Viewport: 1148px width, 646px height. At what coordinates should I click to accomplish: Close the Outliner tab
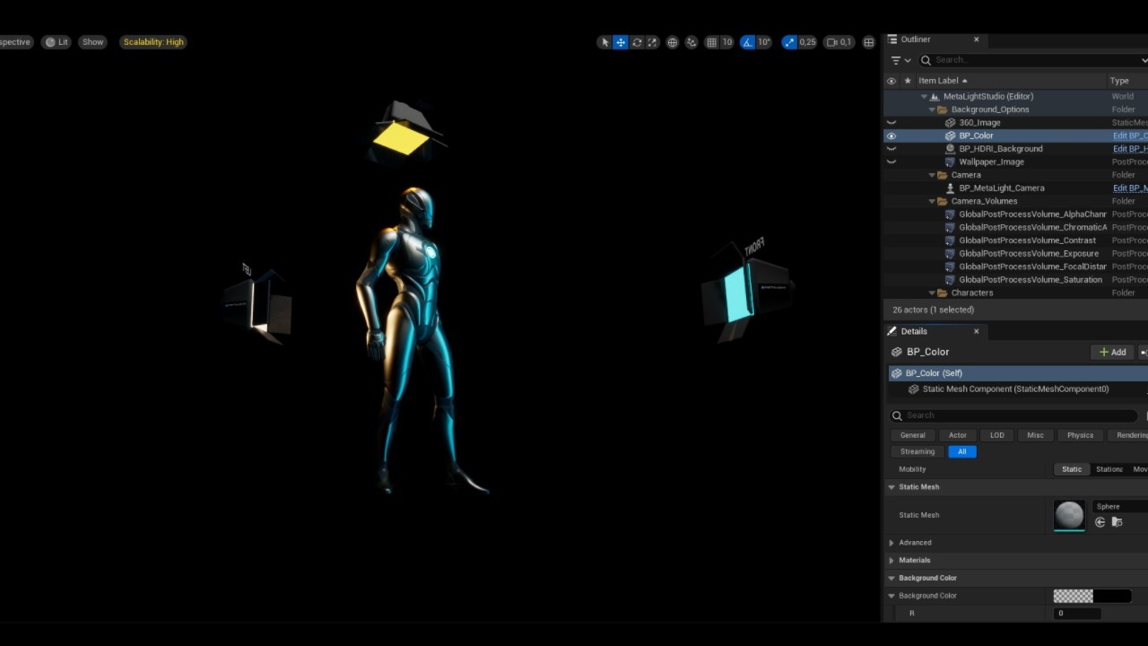pyautogui.click(x=977, y=39)
